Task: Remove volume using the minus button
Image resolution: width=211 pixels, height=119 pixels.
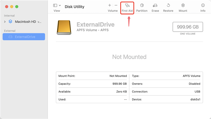Action: [116, 5]
